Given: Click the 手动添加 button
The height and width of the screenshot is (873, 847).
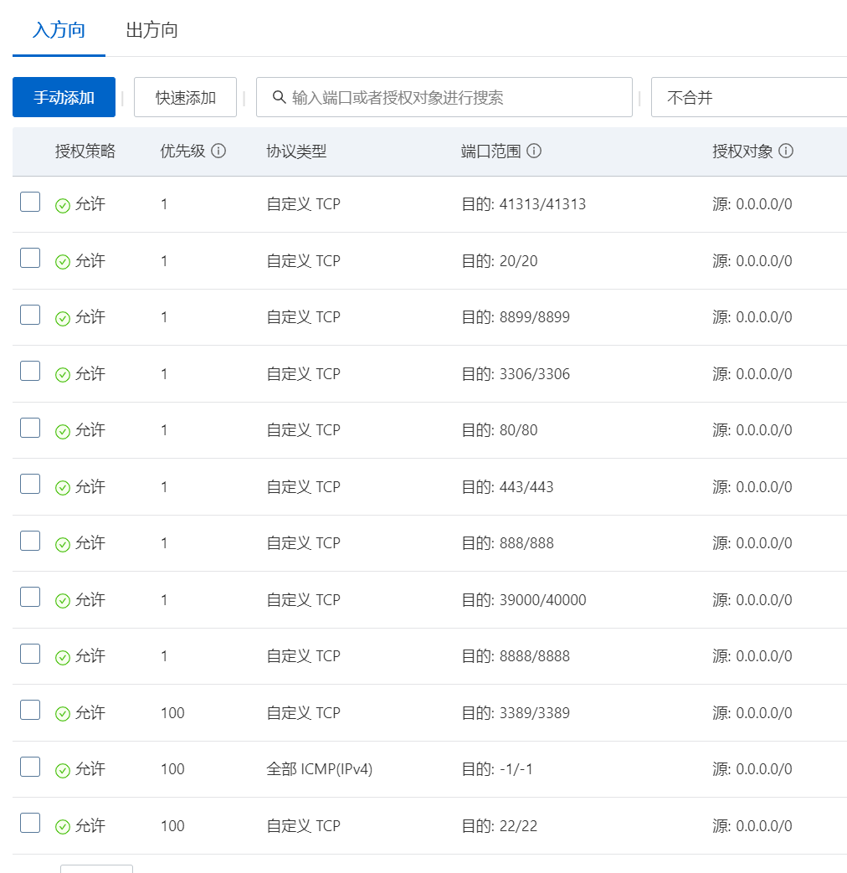Looking at the screenshot, I should [64, 97].
